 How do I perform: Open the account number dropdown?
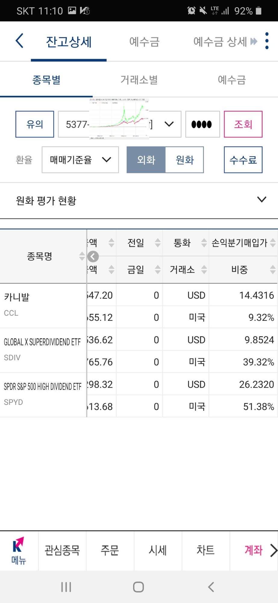[120, 124]
